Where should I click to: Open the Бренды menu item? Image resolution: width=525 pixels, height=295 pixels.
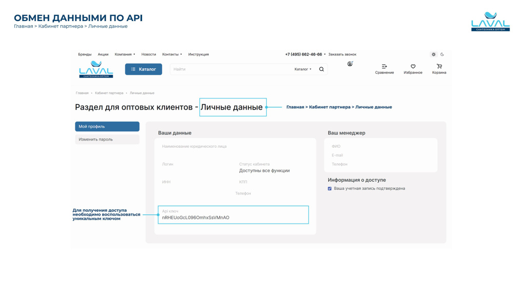(85, 54)
